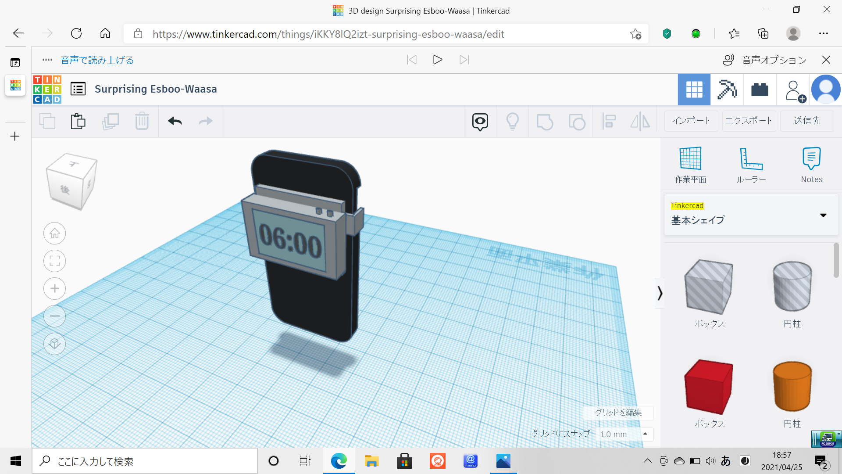This screenshot has height=474, width=842.
Task: Click the Home view button
Action: [x=55, y=233]
